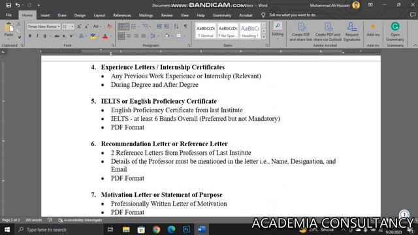Click the Windows Start button

click(7, 229)
